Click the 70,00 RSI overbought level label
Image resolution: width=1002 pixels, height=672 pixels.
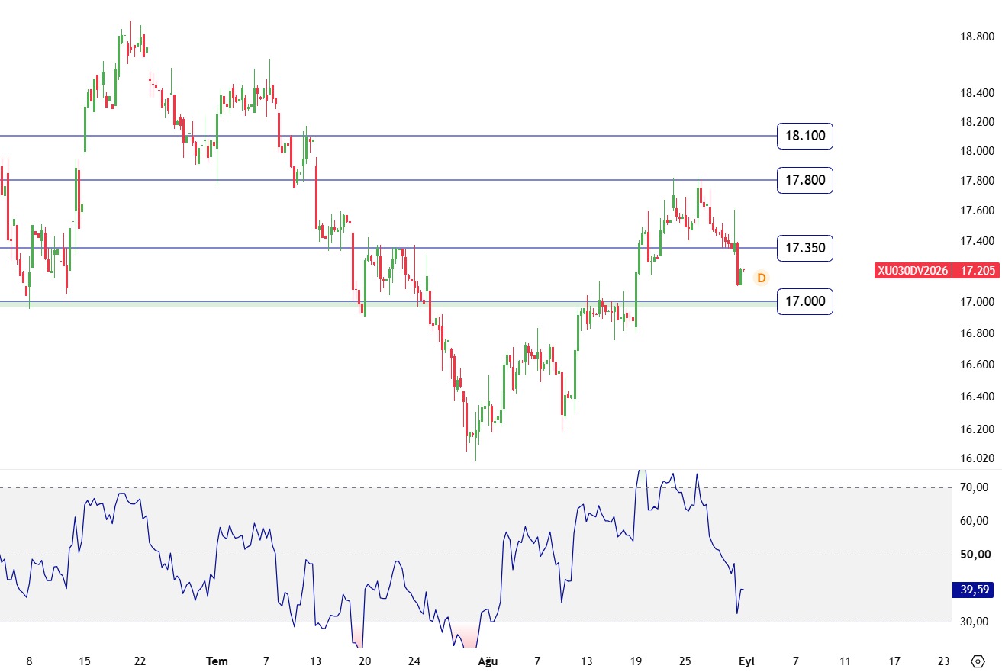point(974,487)
